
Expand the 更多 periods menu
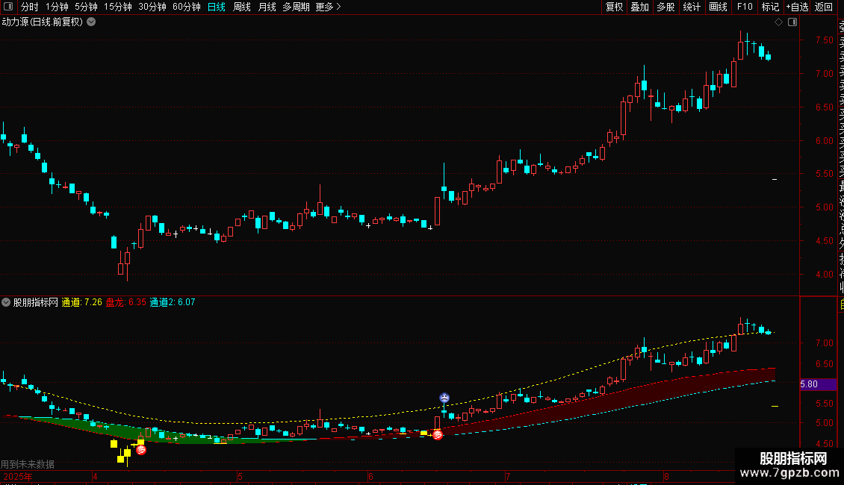328,7
